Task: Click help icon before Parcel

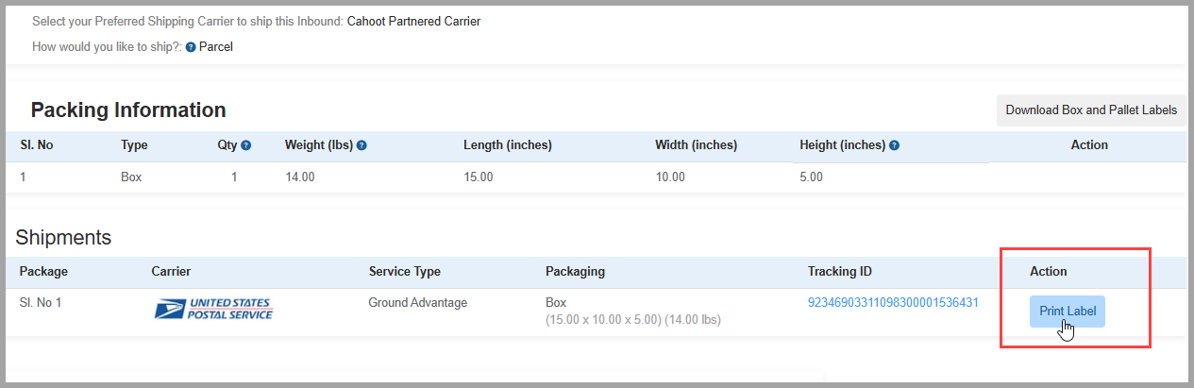Action: tap(191, 47)
